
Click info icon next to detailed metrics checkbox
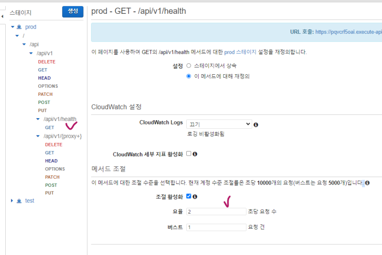195,154
